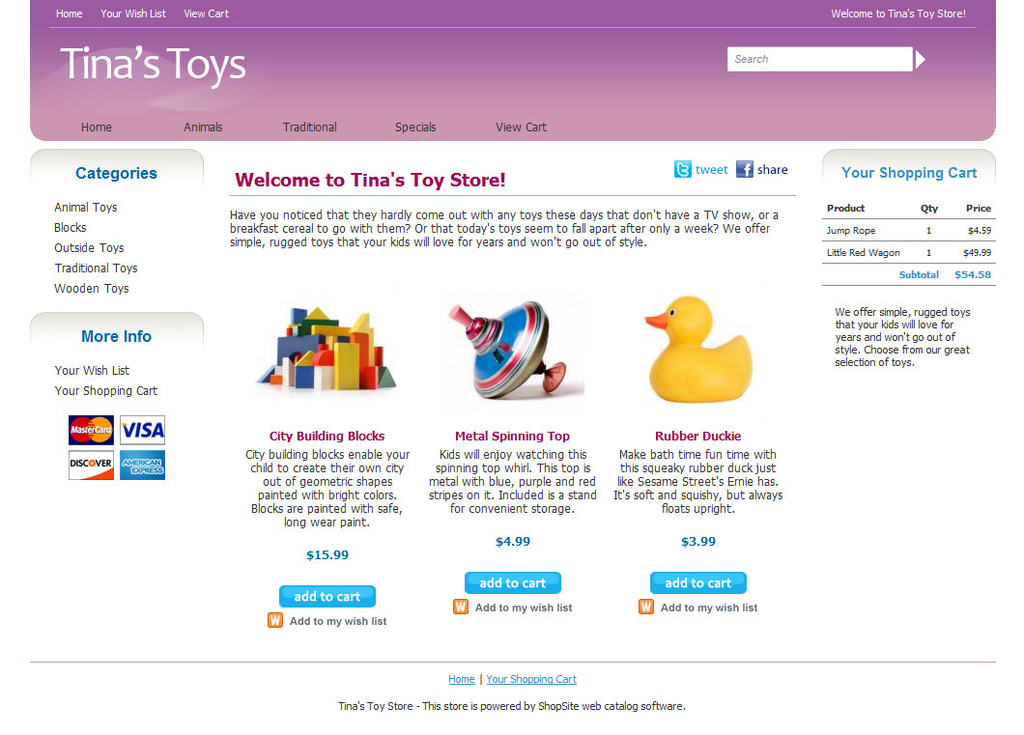
Task: Open the Wooden Toys category link
Action: click(92, 289)
